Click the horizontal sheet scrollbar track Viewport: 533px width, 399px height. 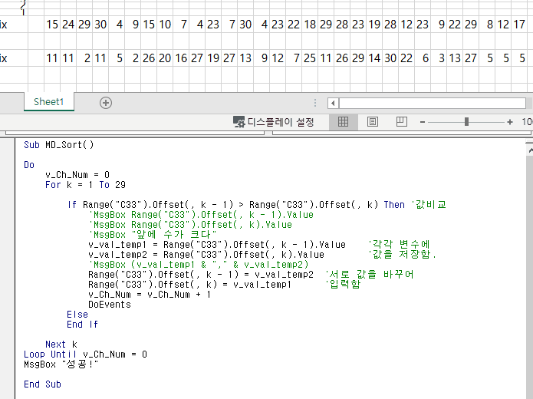point(433,103)
